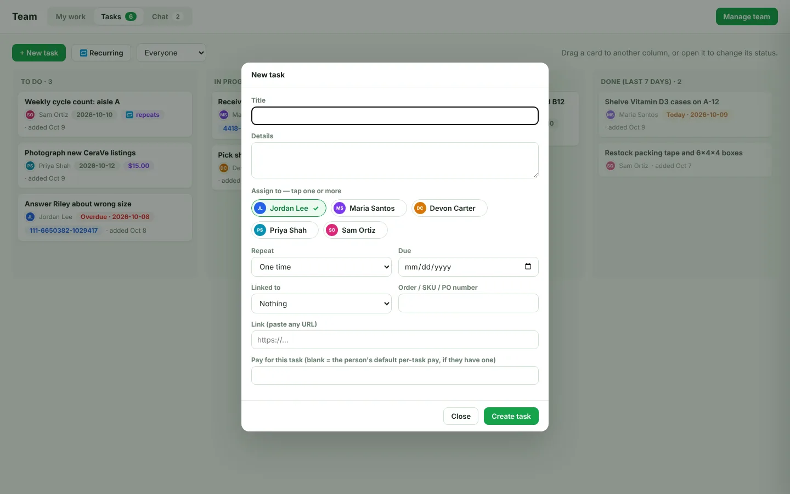Click the "$15.00" pay badge
The image size is (790, 494).
coord(139,166)
